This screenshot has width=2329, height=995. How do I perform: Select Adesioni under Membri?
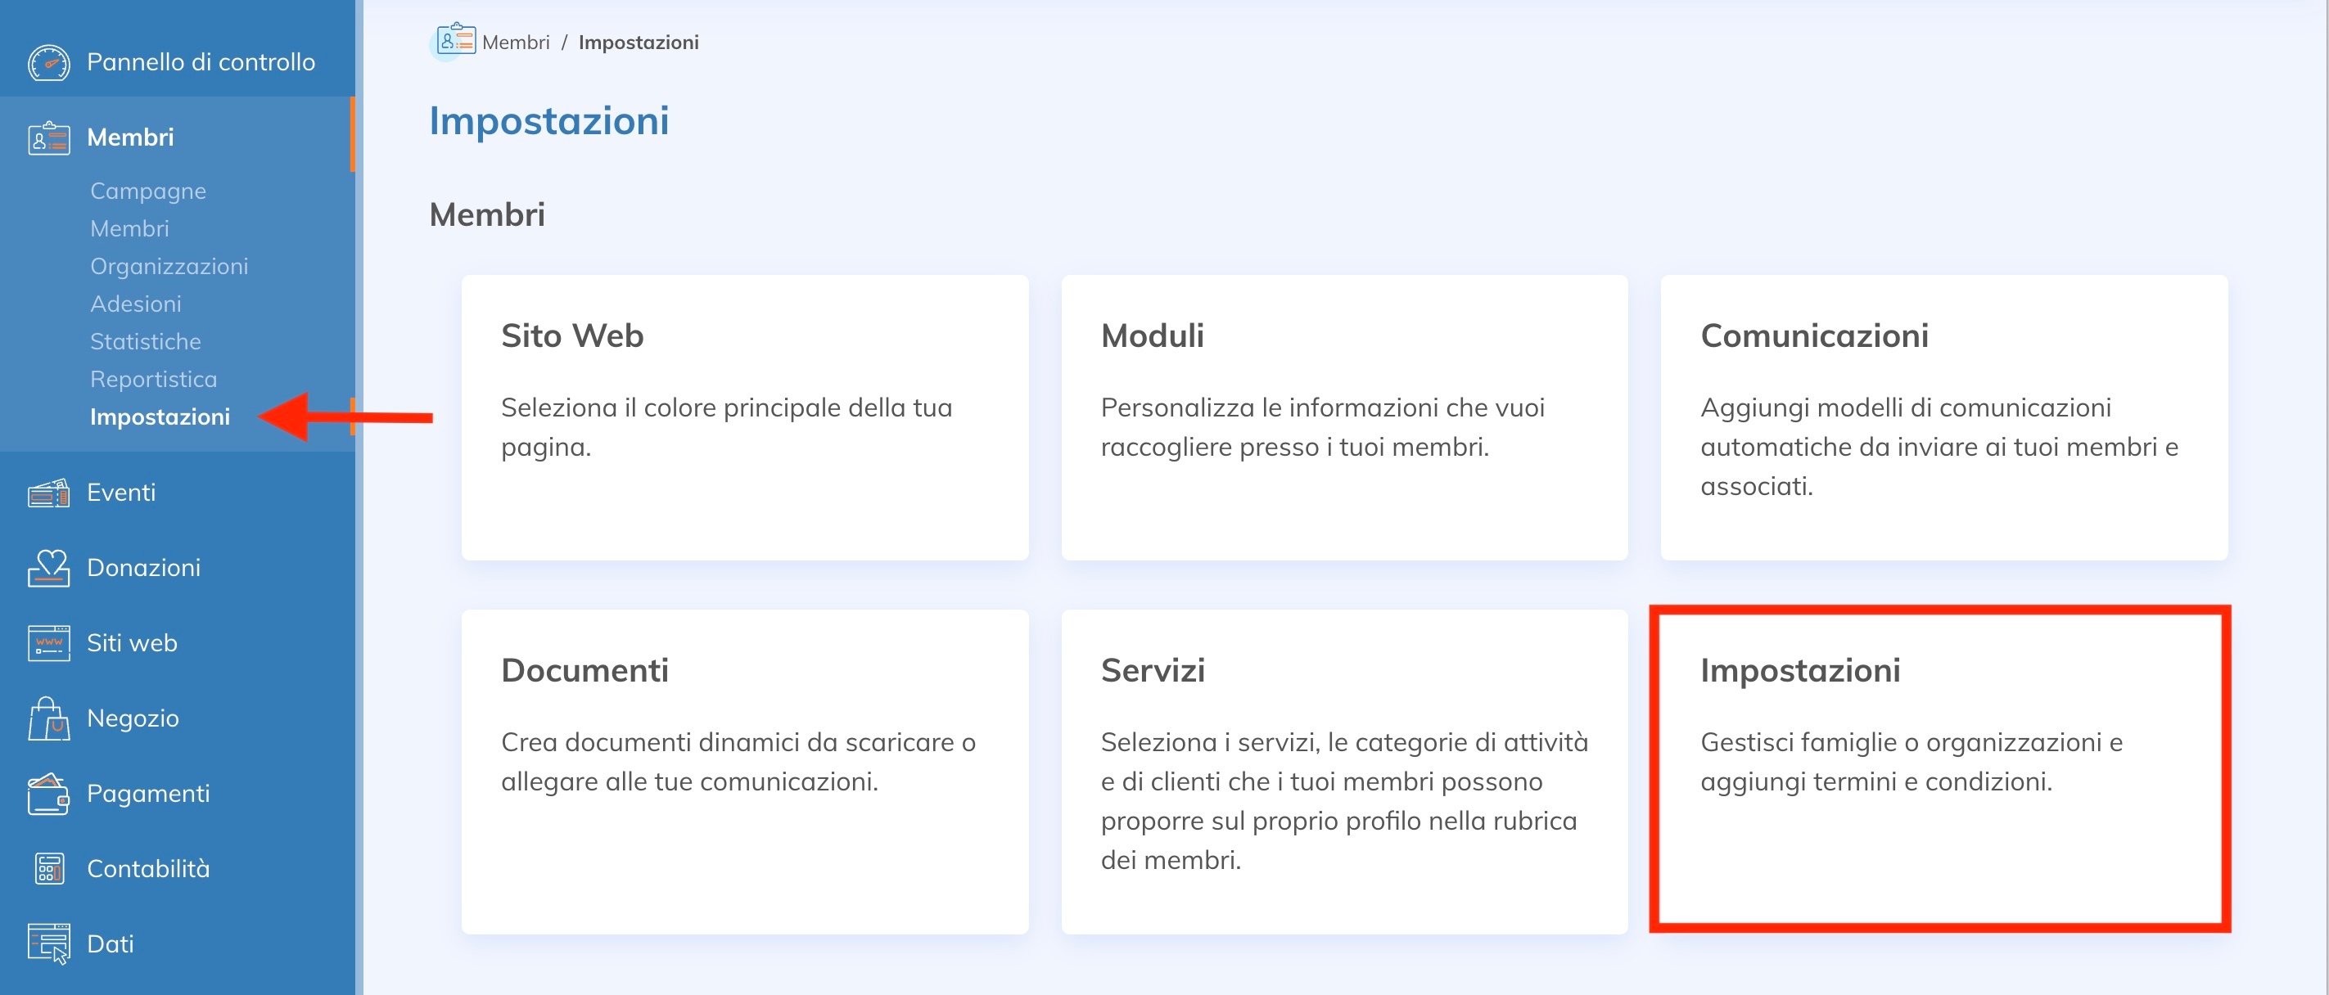tap(136, 304)
